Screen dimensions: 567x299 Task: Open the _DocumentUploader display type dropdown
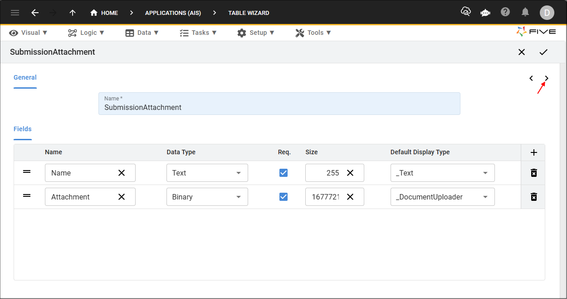coord(442,197)
